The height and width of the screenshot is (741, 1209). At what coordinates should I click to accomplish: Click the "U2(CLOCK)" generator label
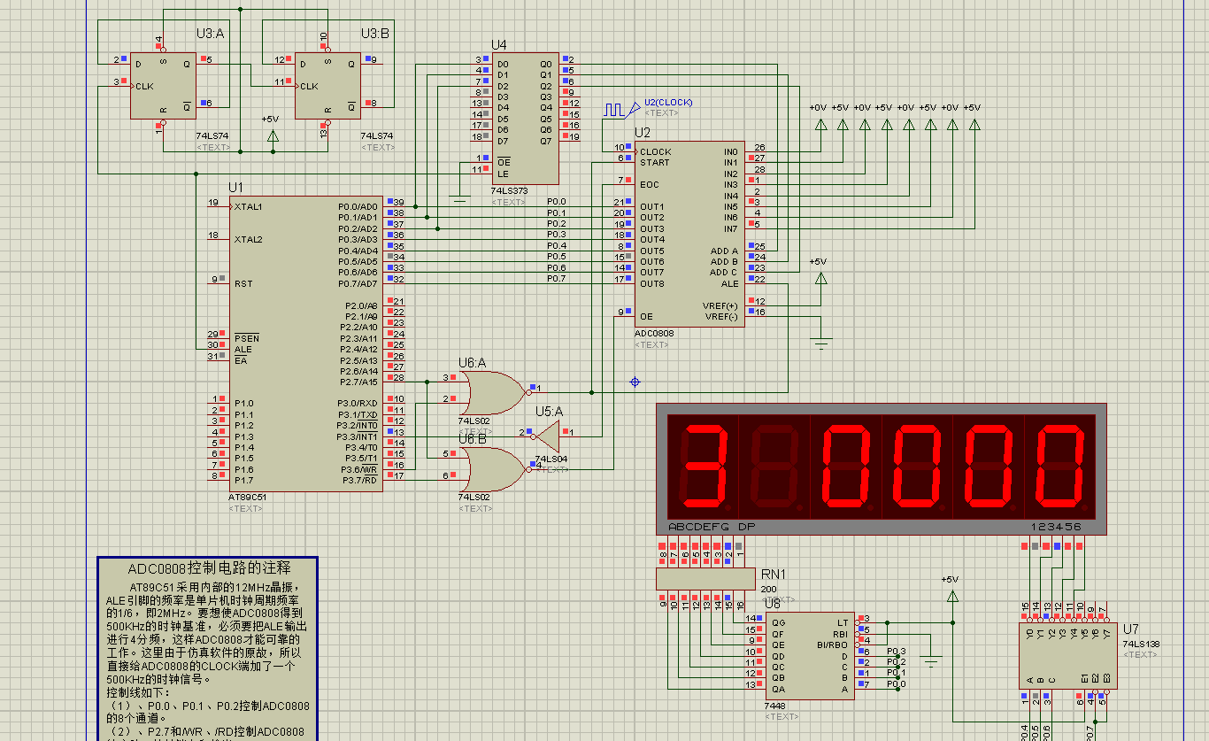coord(668,102)
